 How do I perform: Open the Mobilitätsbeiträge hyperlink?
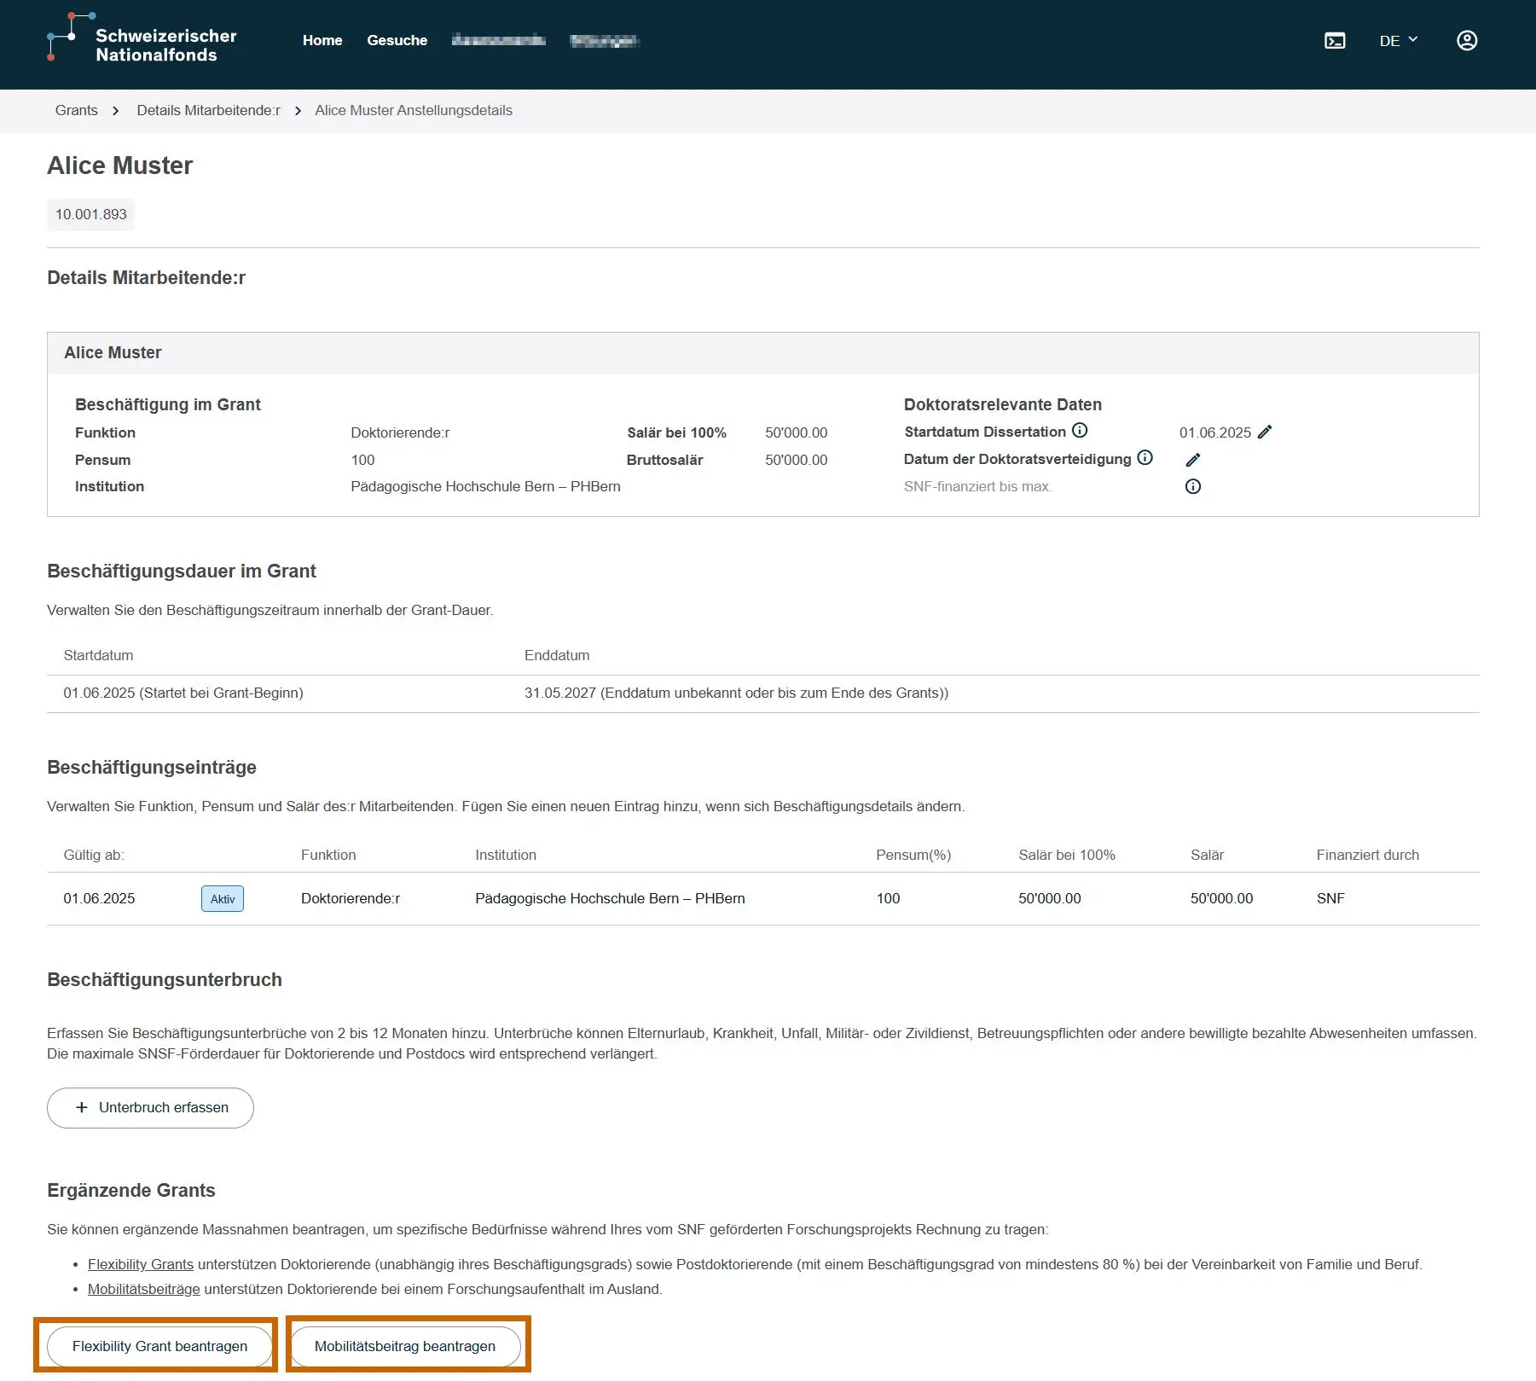pos(144,1289)
